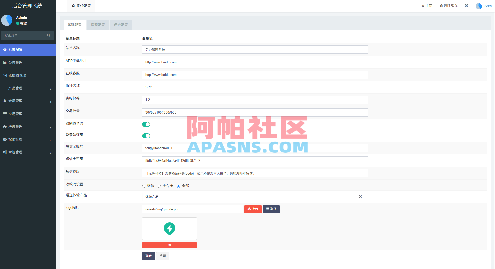
Task: Open 交易管理 from the sidebar
Action: [15, 114]
